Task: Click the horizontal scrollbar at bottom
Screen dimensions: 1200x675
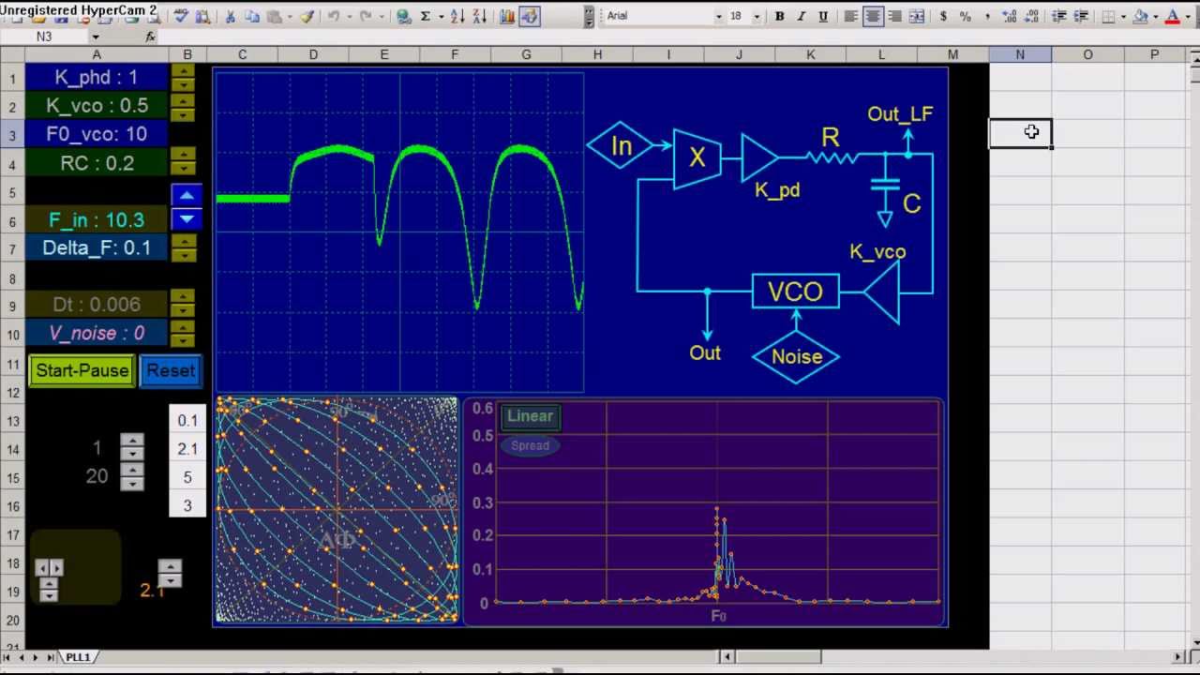Action: (x=777, y=657)
